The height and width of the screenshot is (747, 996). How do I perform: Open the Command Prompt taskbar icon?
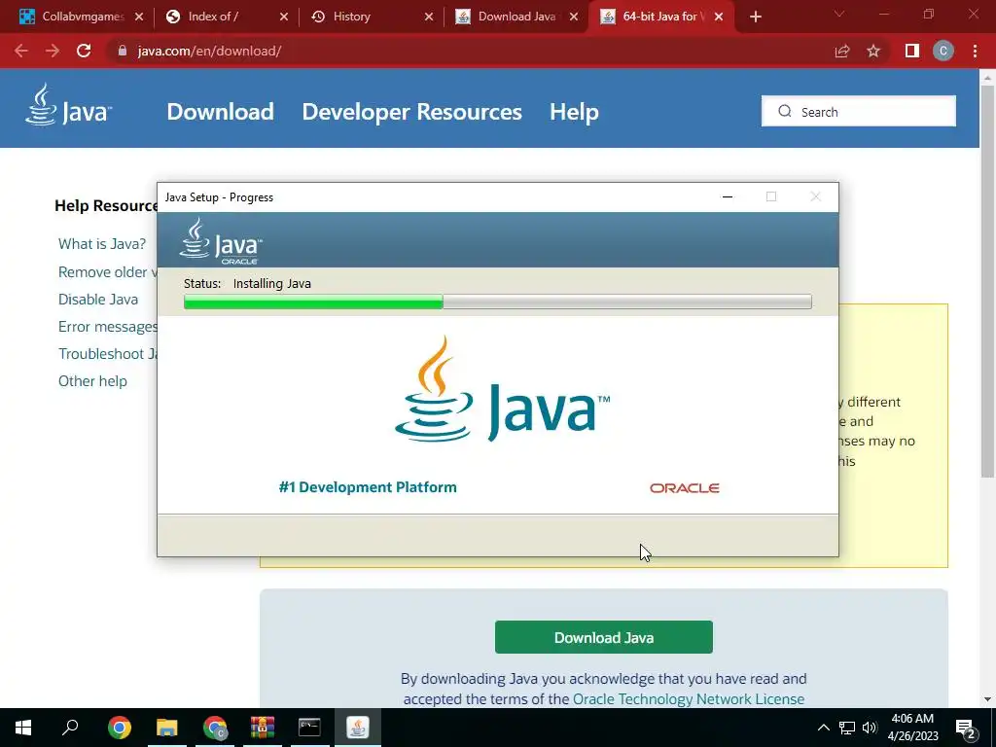[x=309, y=728]
